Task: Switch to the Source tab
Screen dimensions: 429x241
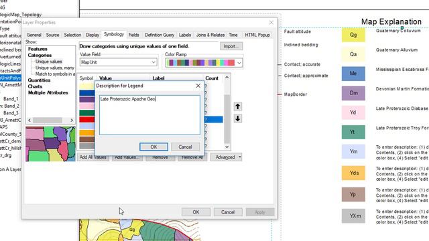Action: coord(52,35)
